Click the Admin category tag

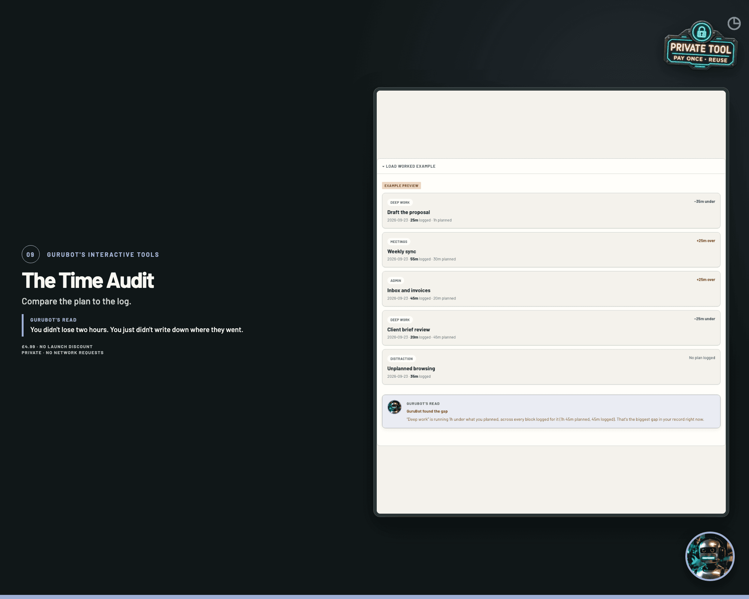tap(396, 281)
